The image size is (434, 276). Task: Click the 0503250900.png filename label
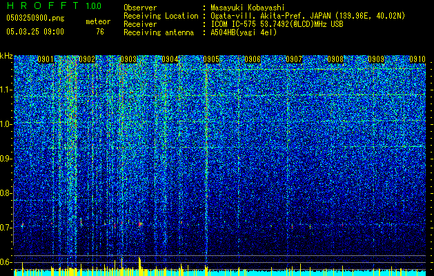pyautogui.click(x=35, y=18)
